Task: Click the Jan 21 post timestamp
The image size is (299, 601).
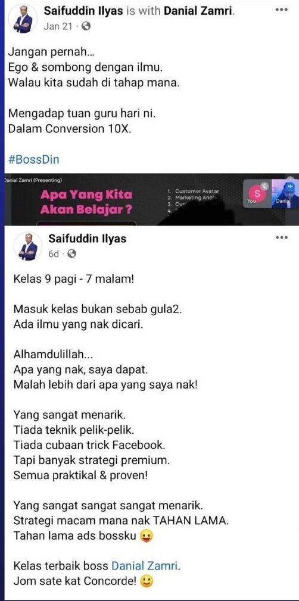Action: (55, 27)
